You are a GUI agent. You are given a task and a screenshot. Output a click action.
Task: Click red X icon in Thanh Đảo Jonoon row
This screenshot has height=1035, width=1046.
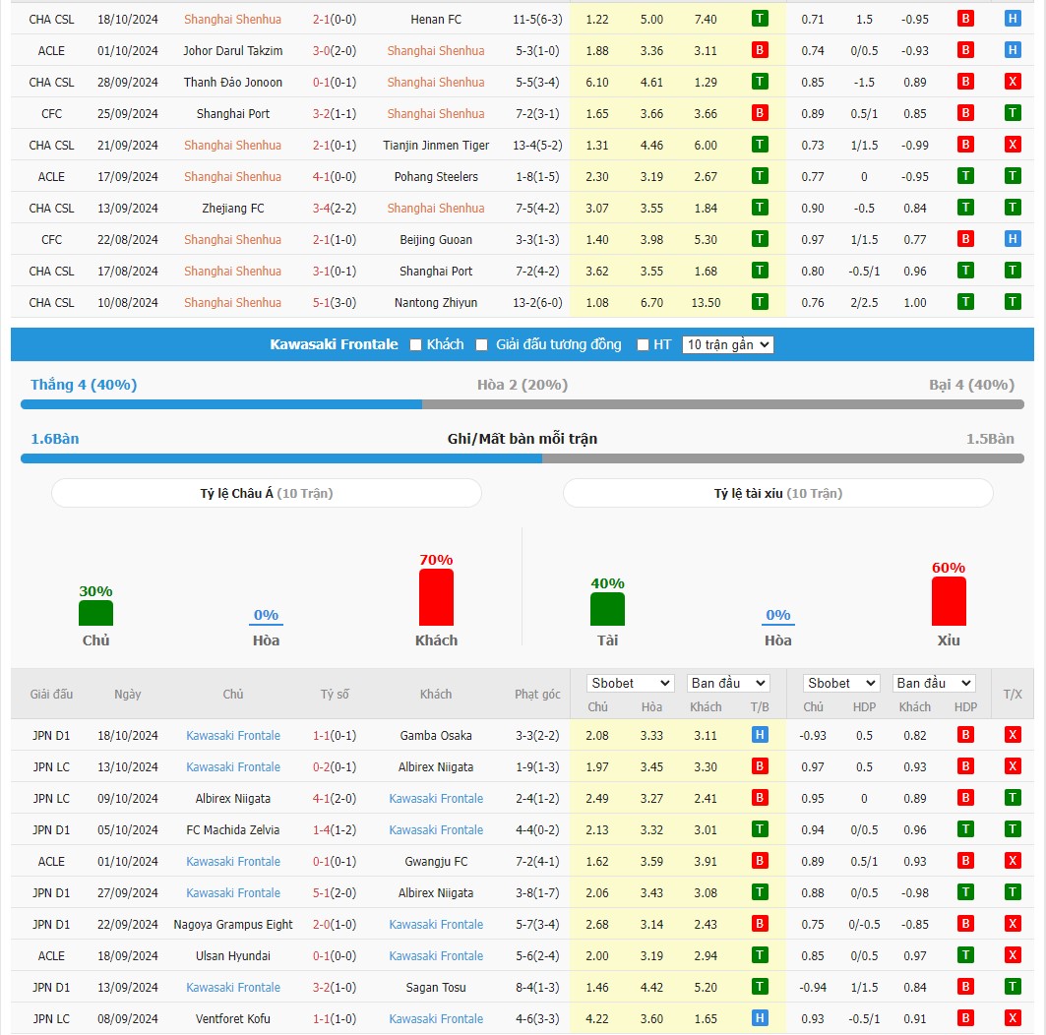[x=1013, y=82]
